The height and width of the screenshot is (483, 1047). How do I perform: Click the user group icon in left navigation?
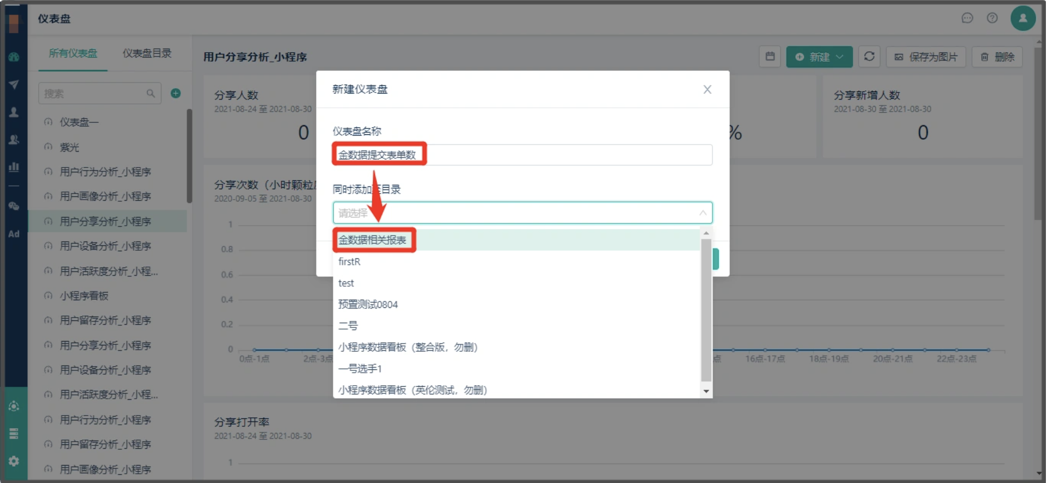[x=14, y=140]
